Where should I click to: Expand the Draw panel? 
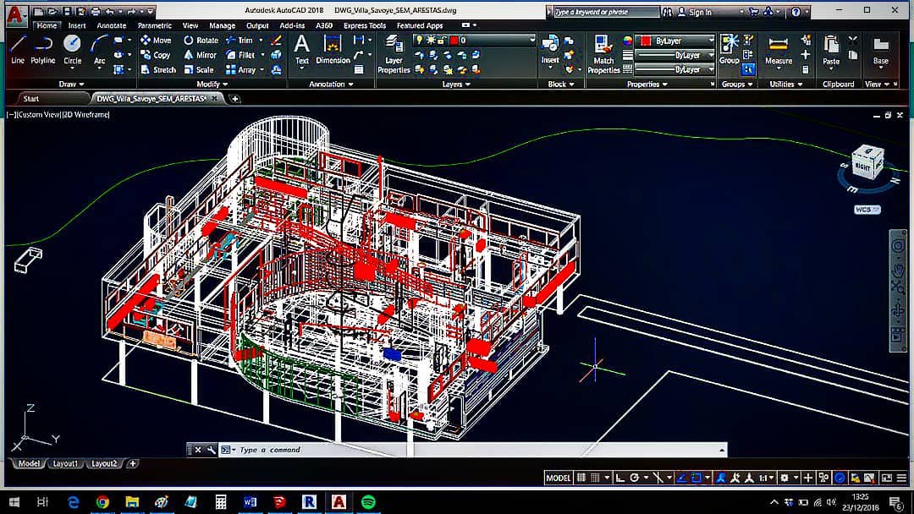(x=72, y=85)
